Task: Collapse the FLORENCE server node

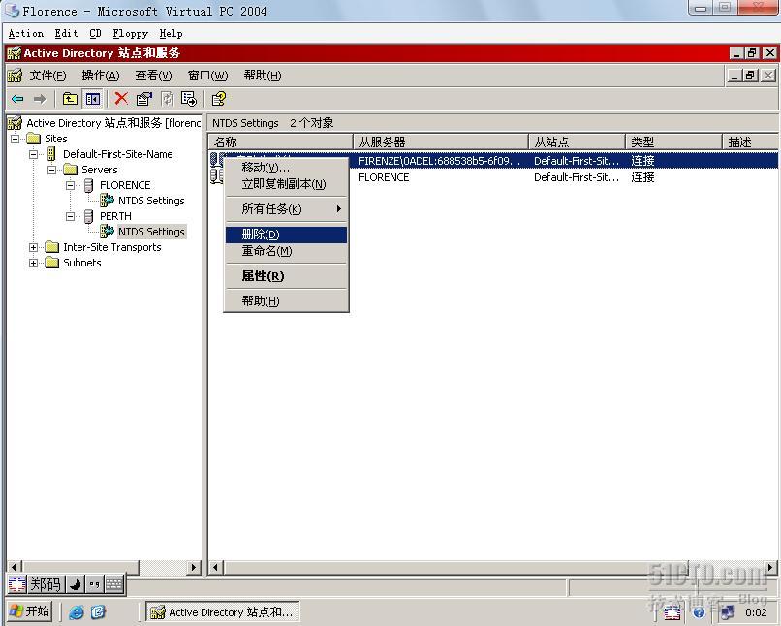Action: pyautogui.click(x=70, y=185)
